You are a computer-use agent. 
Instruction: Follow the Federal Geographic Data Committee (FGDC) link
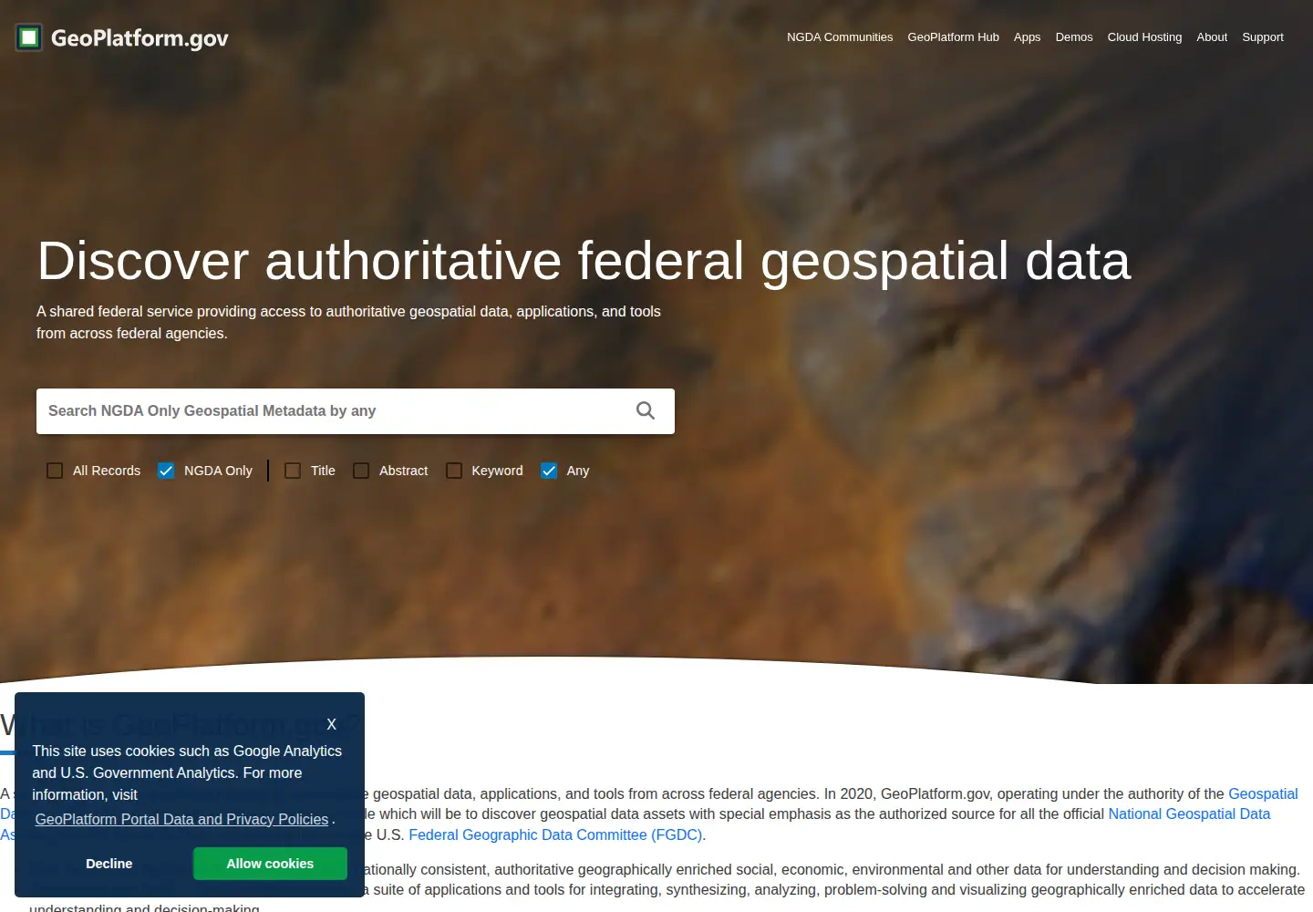point(555,834)
